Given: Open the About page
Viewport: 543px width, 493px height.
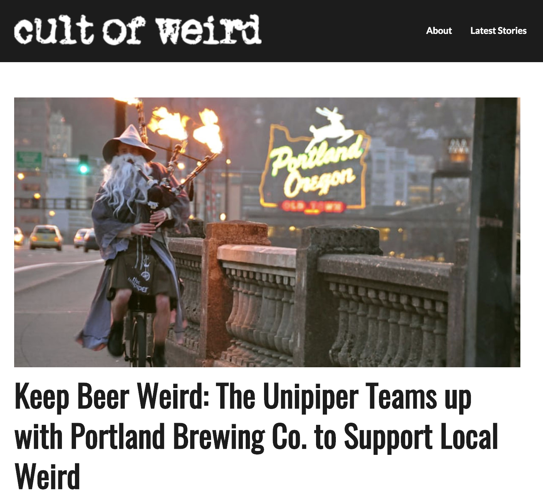Looking at the screenshot, I should pyautogui.click(x=439, y=31).
